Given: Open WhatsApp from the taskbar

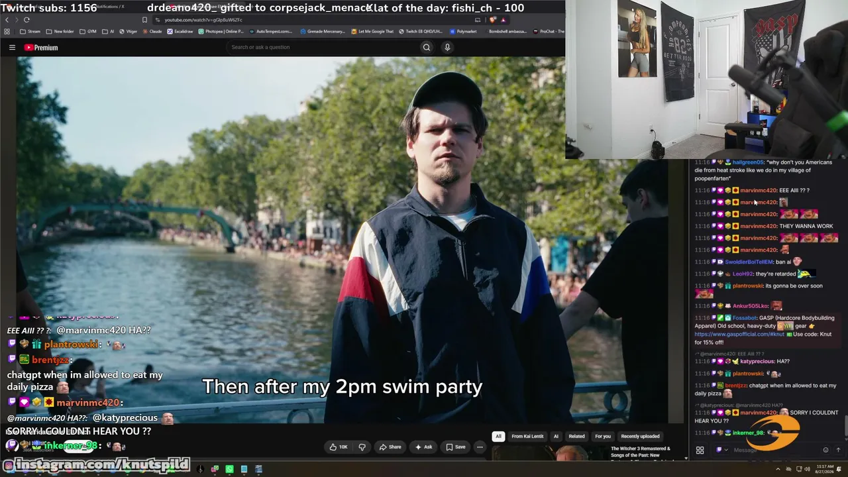Looking at the screenshot, I should point(229,470).
